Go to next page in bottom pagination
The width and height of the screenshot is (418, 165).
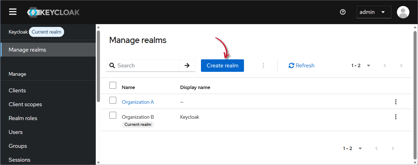pos(393,148)
